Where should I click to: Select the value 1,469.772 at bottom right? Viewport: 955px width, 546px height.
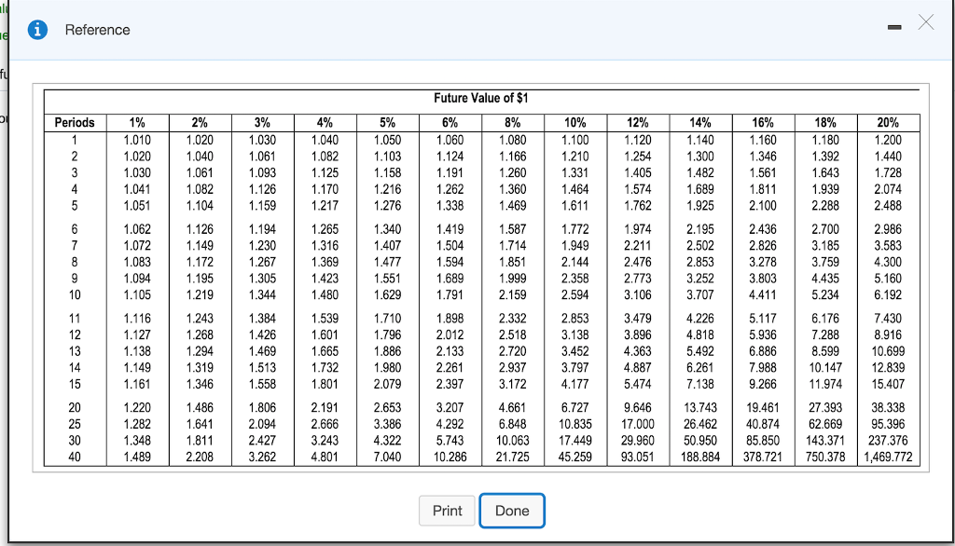[888, 457]
